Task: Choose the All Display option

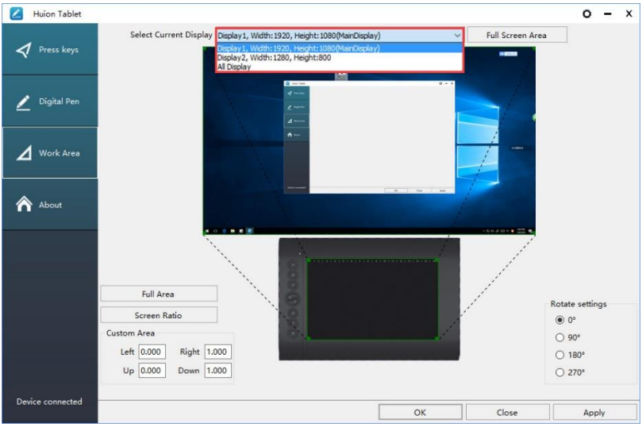Action: pos(340,67)
